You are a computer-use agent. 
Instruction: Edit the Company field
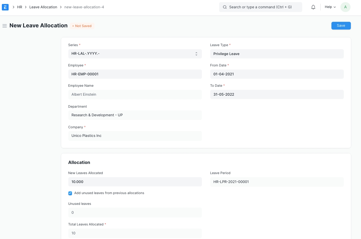coord(135,136)
